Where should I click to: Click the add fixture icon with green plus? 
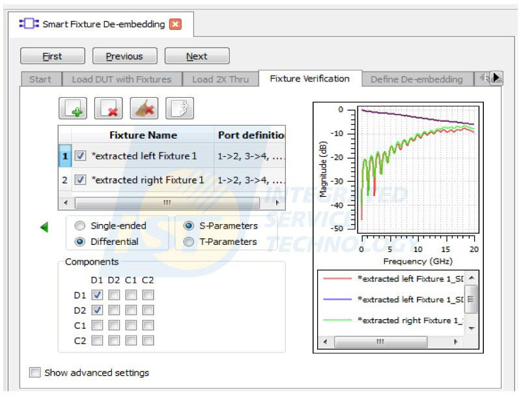(73, 108)
